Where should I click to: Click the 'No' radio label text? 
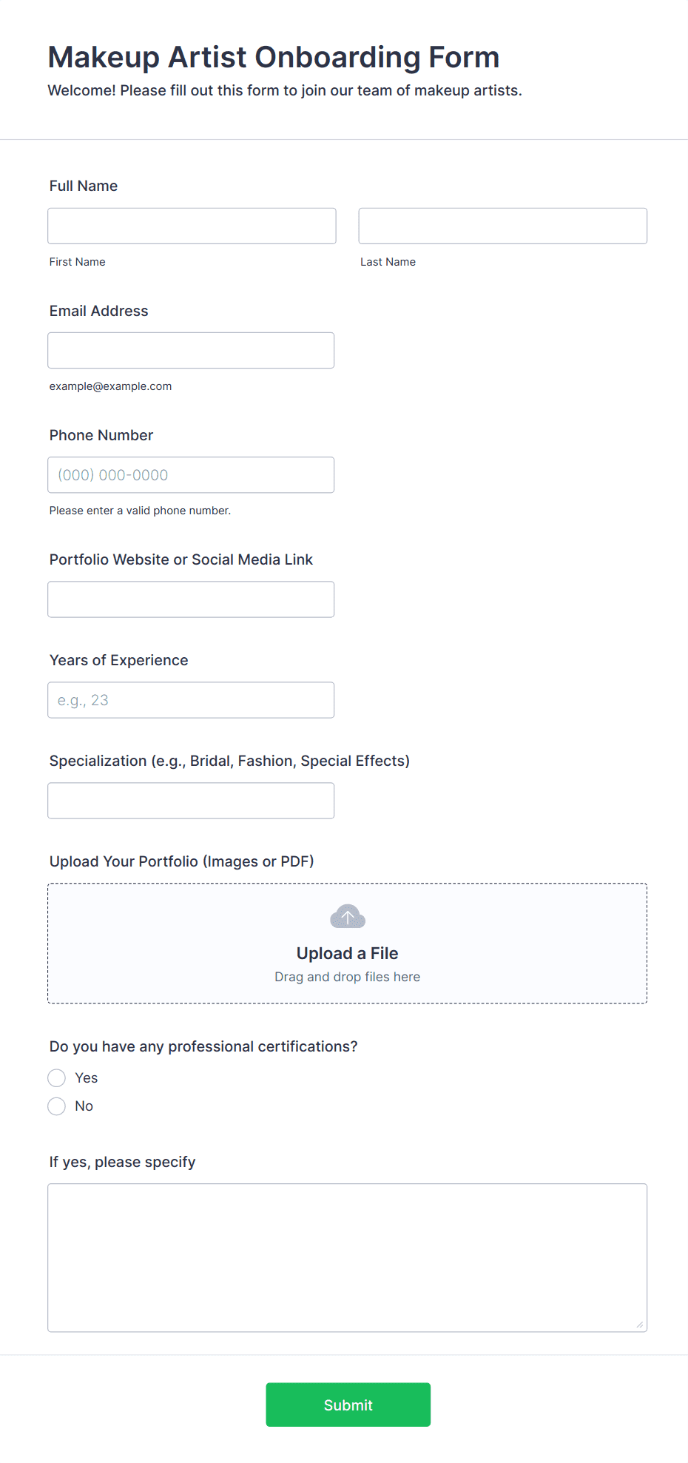click(x=84, y=1106)
